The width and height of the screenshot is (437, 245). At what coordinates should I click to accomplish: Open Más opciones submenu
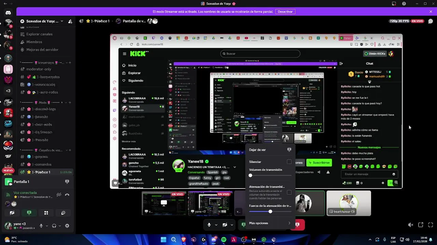click(270, 223)
